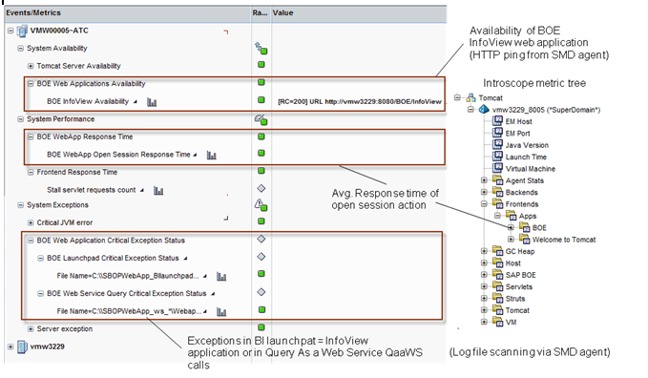Screen dimensions: 648x378
Task: Expand the BOE app node under Apps
Action: pos(511,227)
